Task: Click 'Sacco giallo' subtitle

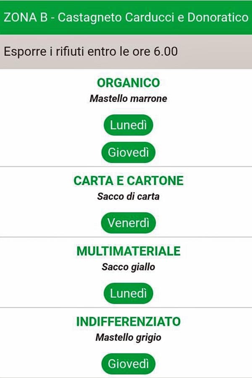Action: pyautogui.click(x=128, y=267)
